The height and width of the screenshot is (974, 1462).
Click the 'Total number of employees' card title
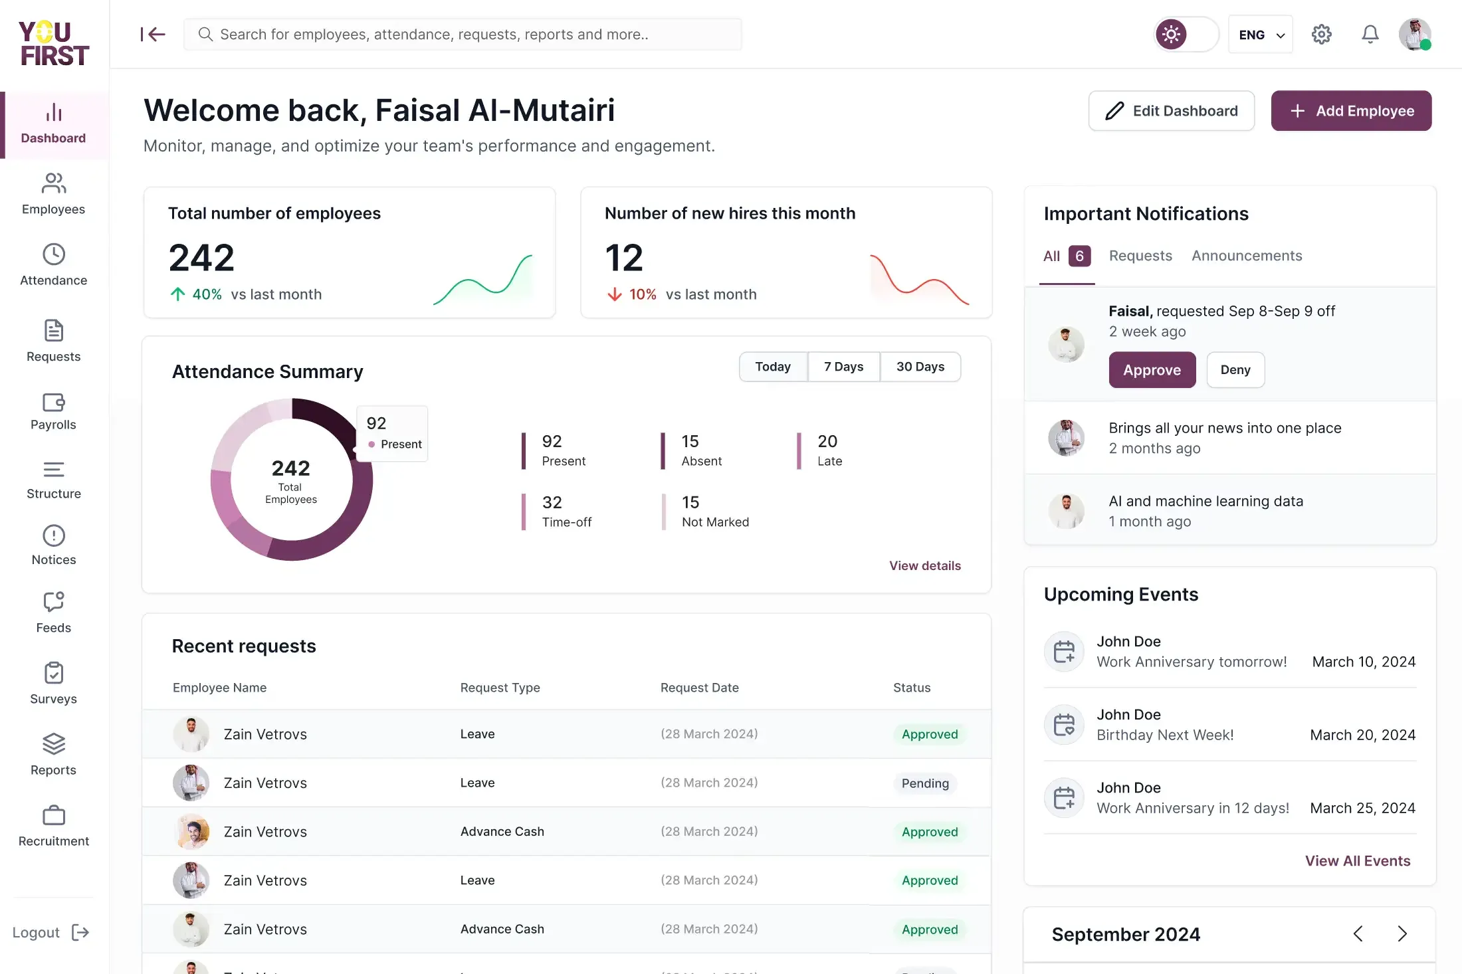tap(274, 213)
